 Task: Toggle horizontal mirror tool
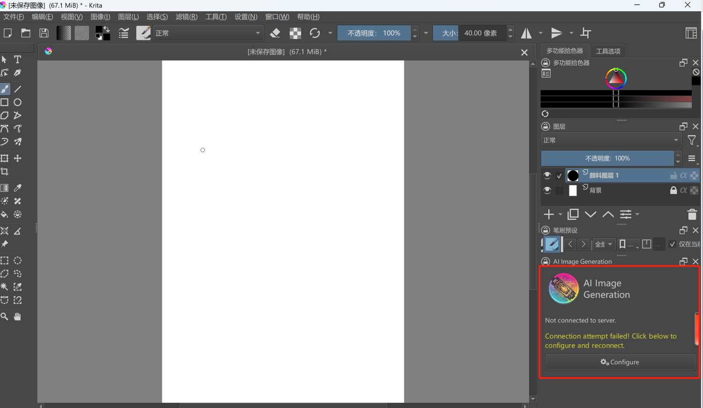tap(527, 33)
